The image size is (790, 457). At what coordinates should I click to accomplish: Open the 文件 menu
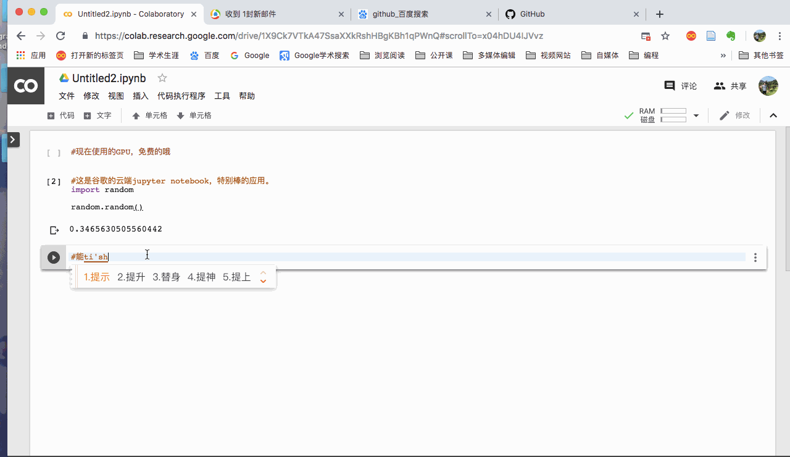click(67, 96)
